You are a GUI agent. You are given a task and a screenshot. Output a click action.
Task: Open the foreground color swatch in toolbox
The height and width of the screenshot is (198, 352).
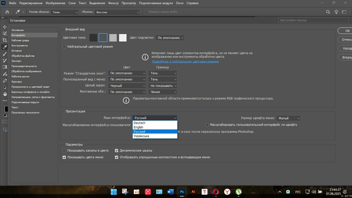click(6, 109)
